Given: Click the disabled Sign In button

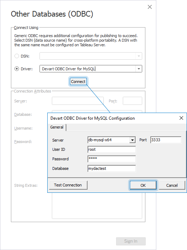Looking at the screenshot, I should point(131,241).
